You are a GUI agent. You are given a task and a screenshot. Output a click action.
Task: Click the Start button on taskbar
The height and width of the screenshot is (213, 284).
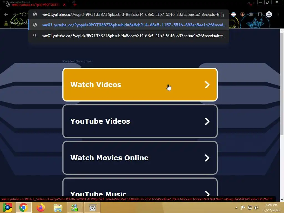tap(7, 207)
